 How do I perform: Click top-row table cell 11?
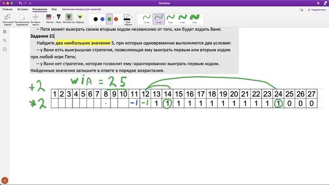134,94
